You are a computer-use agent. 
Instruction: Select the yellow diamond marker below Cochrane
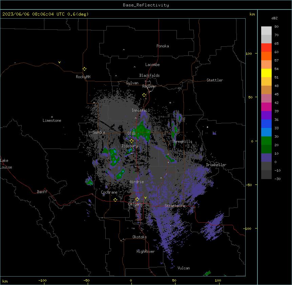coord(115,200)
